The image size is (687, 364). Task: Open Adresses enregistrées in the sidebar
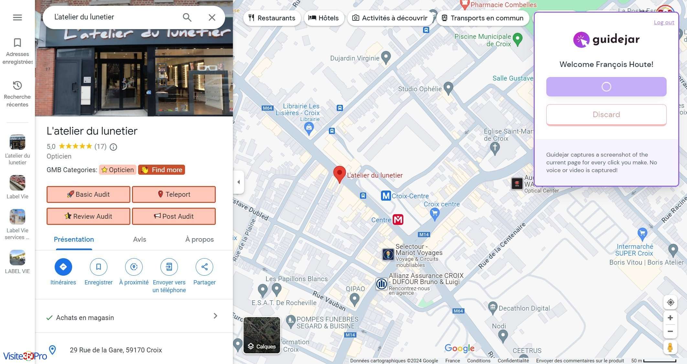[17, 51]
